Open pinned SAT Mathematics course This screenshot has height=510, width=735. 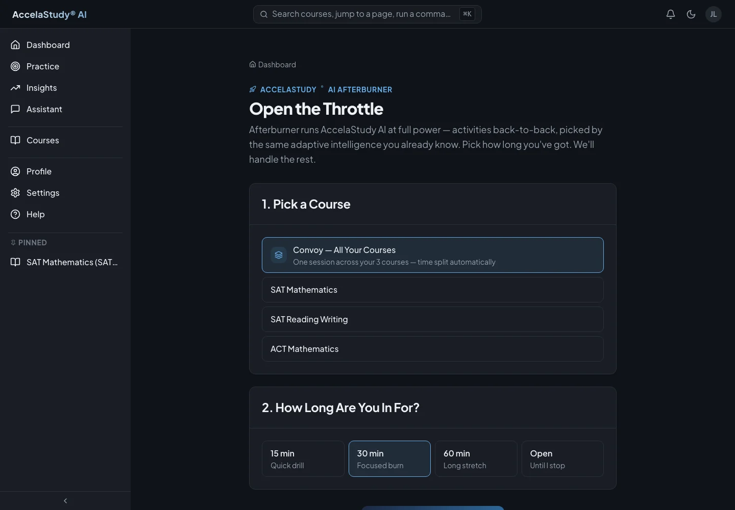[65, 262]
